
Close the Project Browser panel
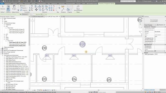pos(29,17)
